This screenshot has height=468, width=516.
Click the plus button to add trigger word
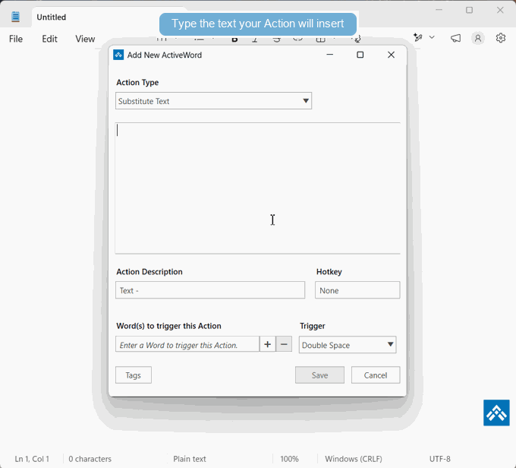tap(268, 344)
